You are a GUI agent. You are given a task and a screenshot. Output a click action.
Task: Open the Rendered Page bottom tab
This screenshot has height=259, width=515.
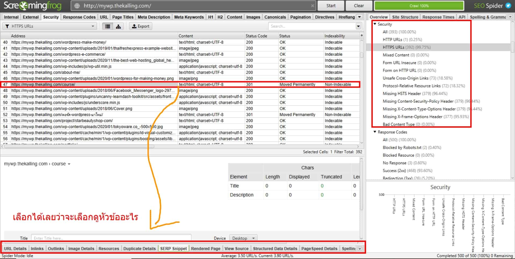pyautogui.click(x=206, y=249)
